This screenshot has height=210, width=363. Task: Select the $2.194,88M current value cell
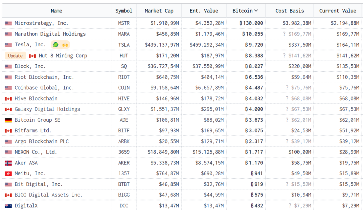345,23
